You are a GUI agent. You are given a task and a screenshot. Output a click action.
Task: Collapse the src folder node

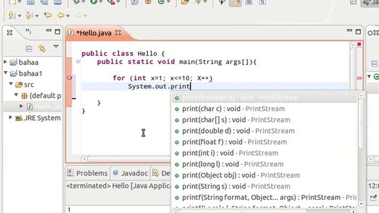point(11,84)
